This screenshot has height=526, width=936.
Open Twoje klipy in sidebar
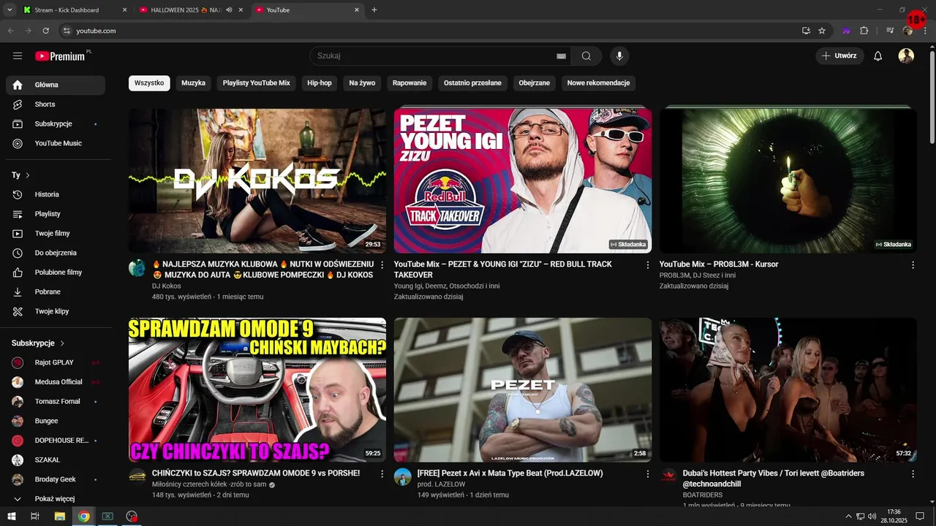pyautogui.click(x=56, y=311)
